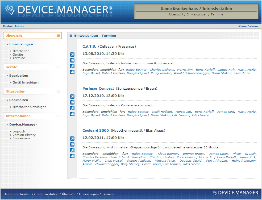Open the Coolgard 3000 device link
This screenshot has height=200, width=262.
click(x=95, y=131)
